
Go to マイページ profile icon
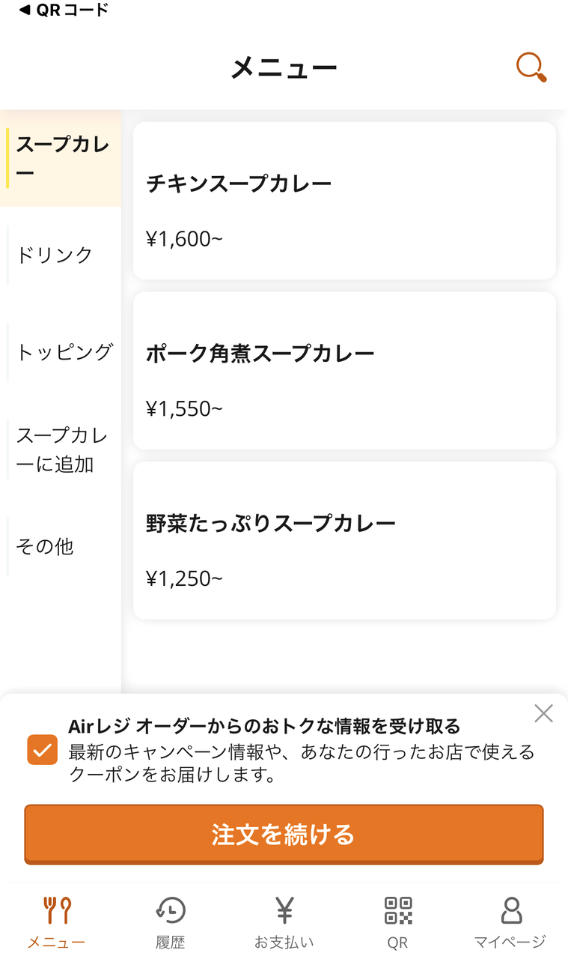[x=511, y=910]
